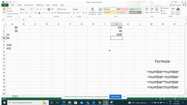Image resolution: width=187 pixels, height=105 pixels.
Task: Toggle bottom vertical alignment
Action: click(49, 9)
